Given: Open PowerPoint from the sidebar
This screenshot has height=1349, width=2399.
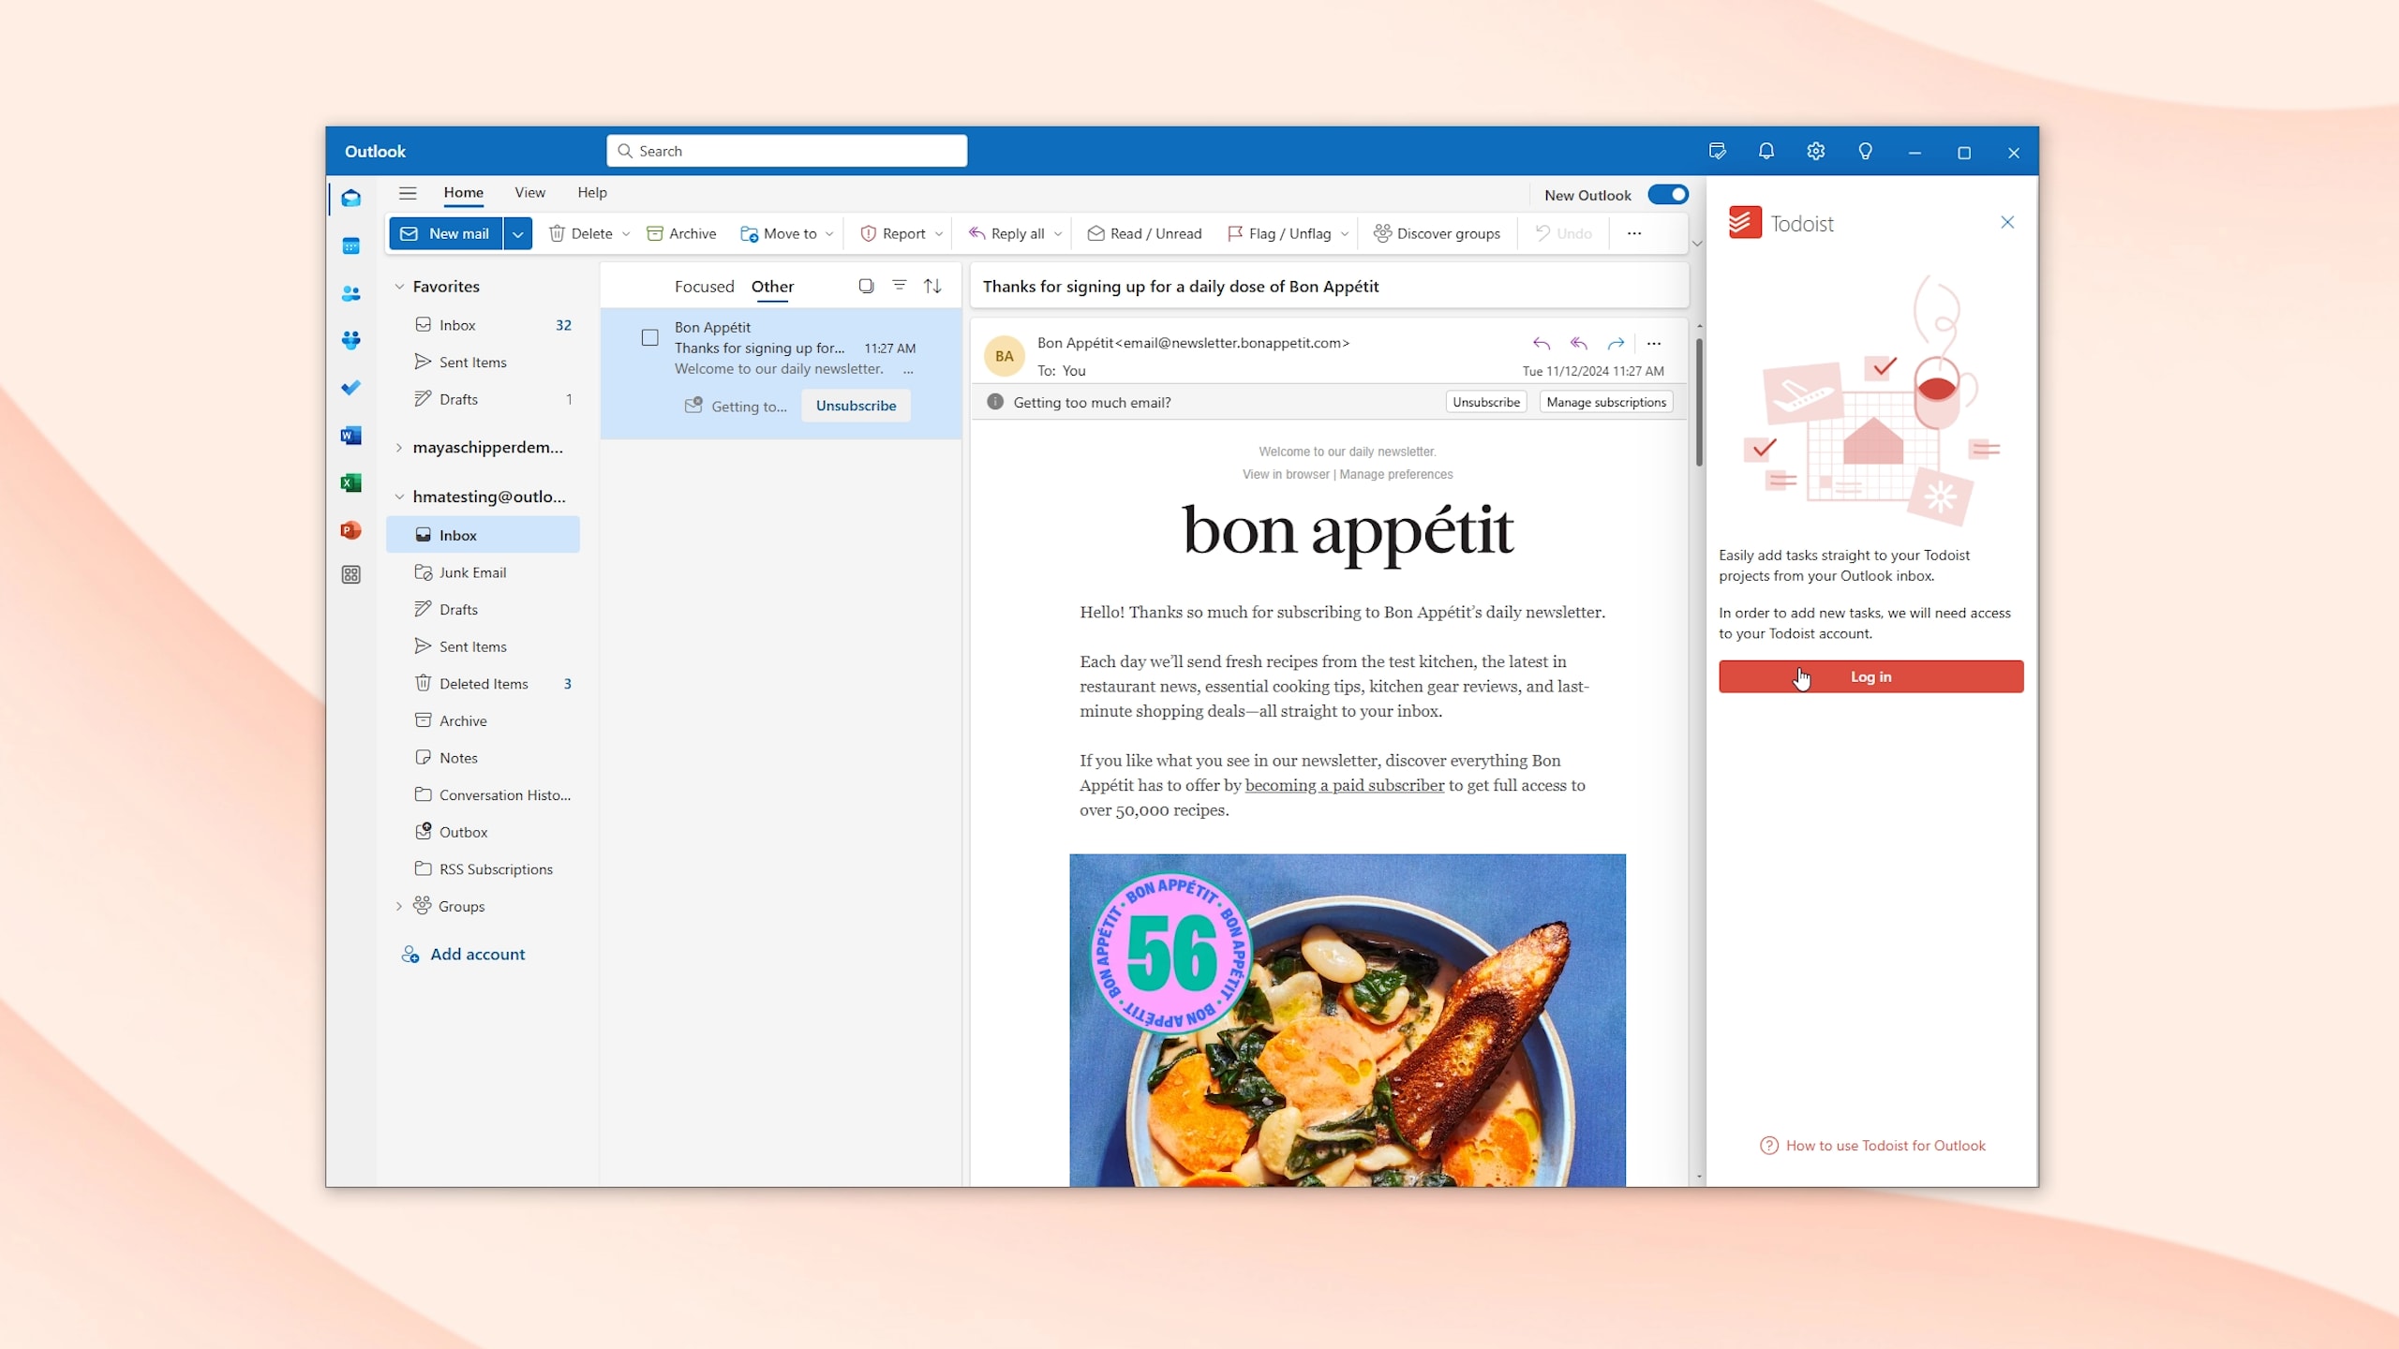Looking at the screenshot, I should [x=351, y=530].
